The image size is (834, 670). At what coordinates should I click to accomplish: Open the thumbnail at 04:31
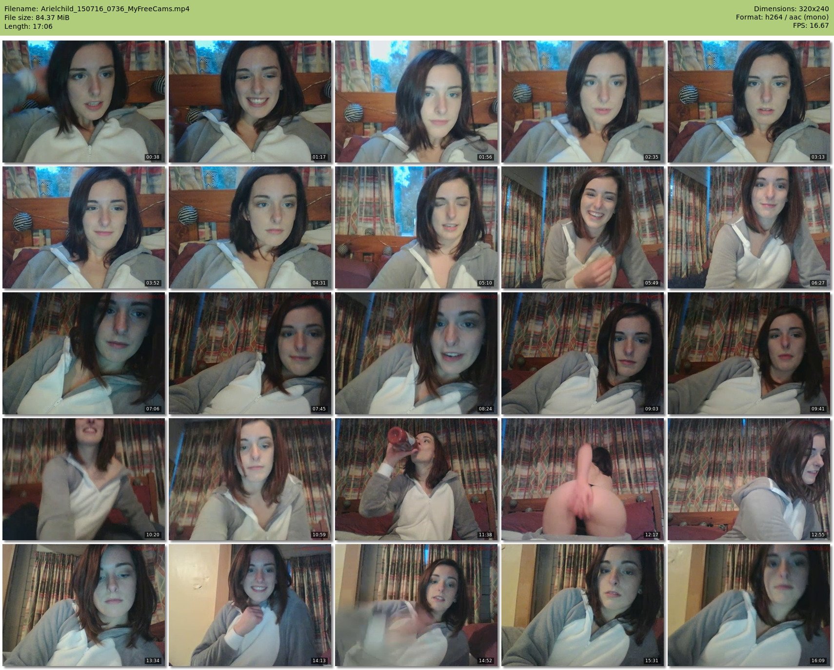coord(250,227)
